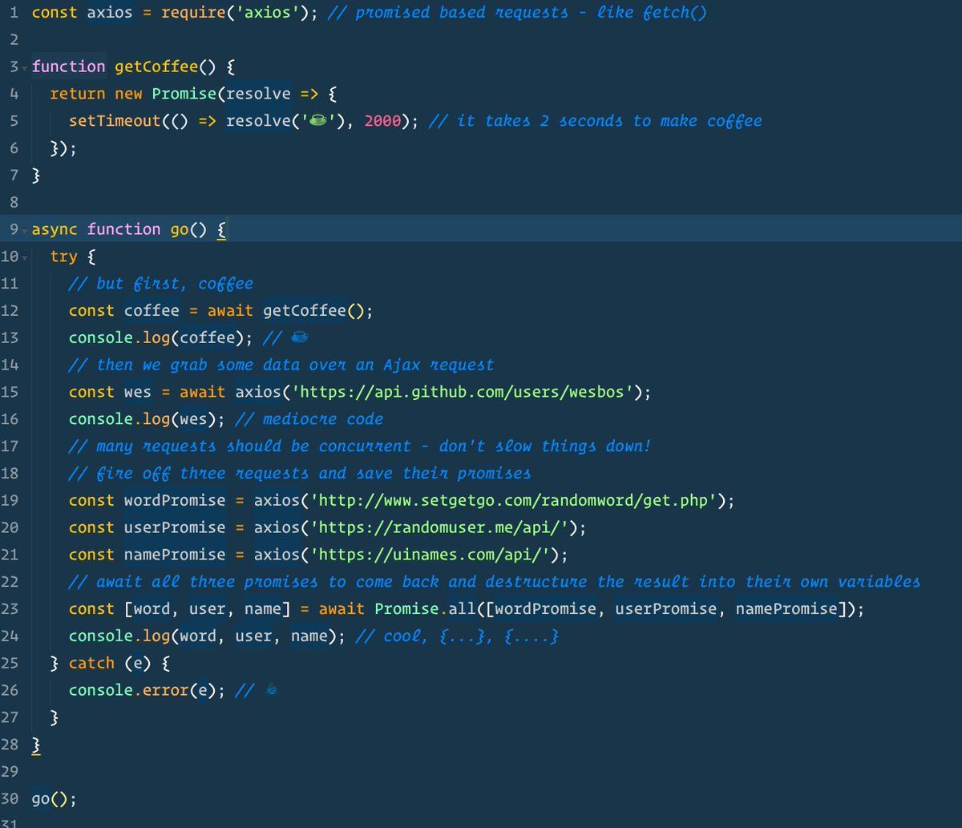Collapse the getCoffee function fold arrow

pyautogui.click(x=25, y=67)
